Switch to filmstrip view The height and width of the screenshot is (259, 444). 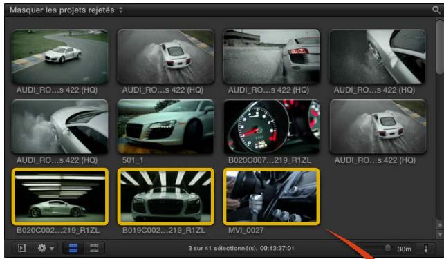[73, 248]
